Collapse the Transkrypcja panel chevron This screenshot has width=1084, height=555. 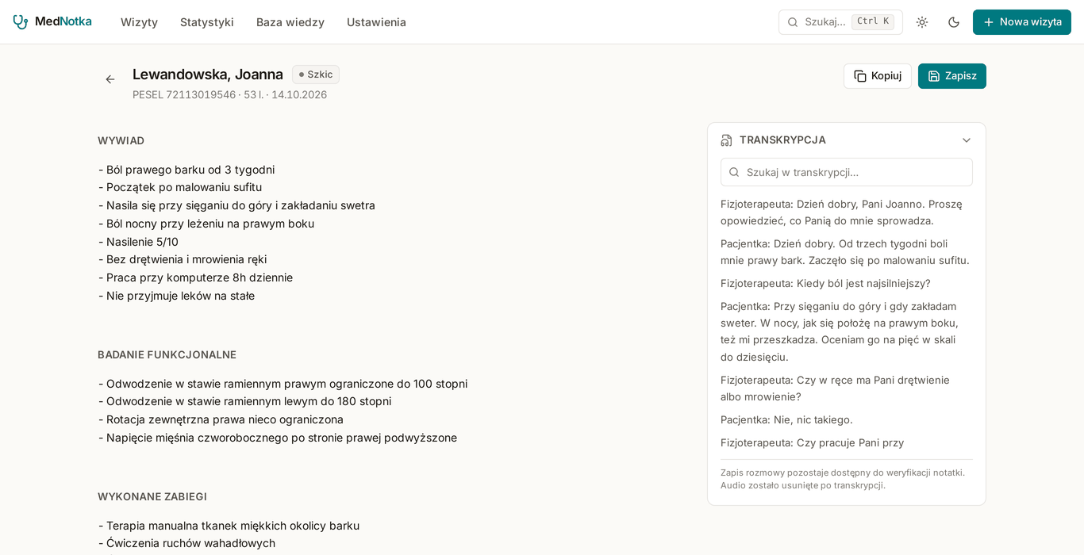967,140
